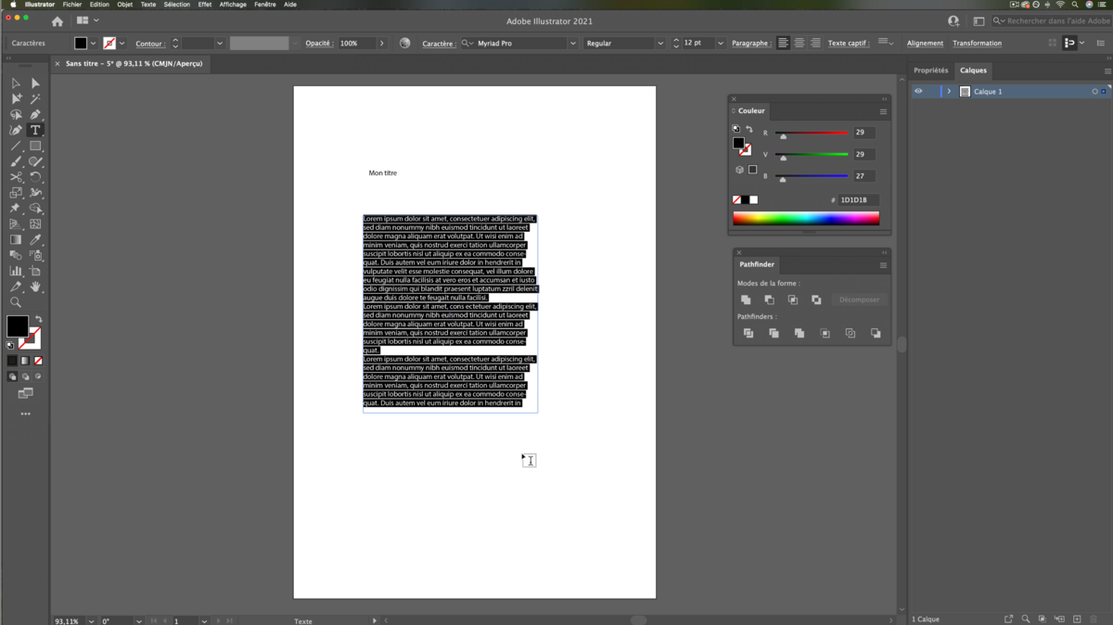Select the Paintbrush tool

point(16,161)
